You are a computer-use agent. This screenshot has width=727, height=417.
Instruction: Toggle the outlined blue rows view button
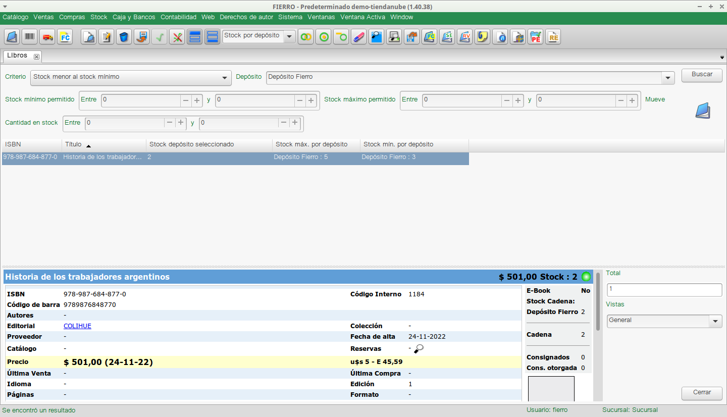(212, 37)
